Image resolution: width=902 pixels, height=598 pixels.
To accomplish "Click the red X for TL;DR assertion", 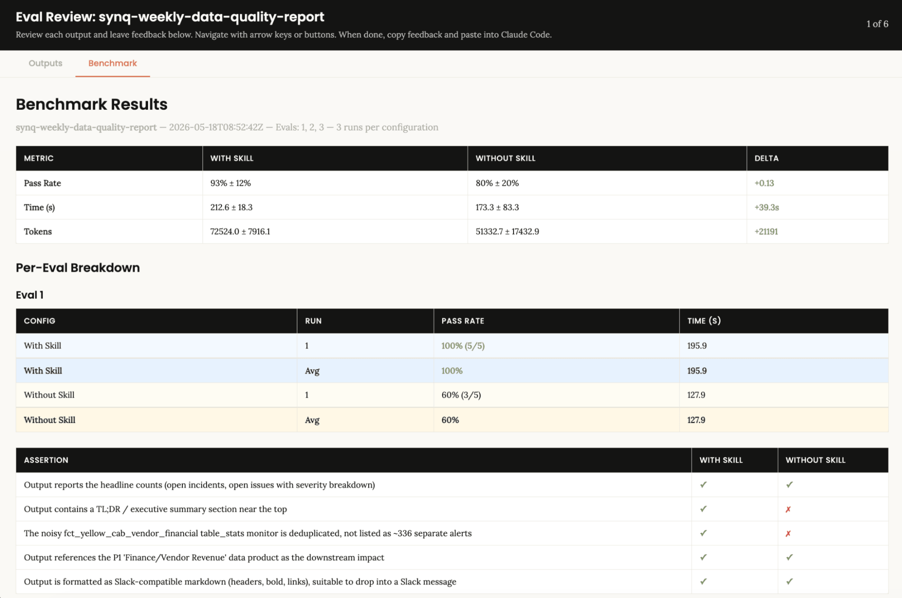I will coord(788,510).
